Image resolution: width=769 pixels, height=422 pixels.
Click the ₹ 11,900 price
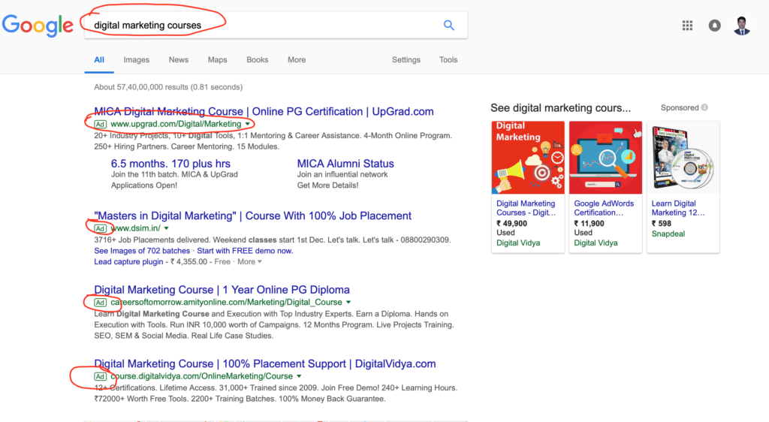pos(589,224)
